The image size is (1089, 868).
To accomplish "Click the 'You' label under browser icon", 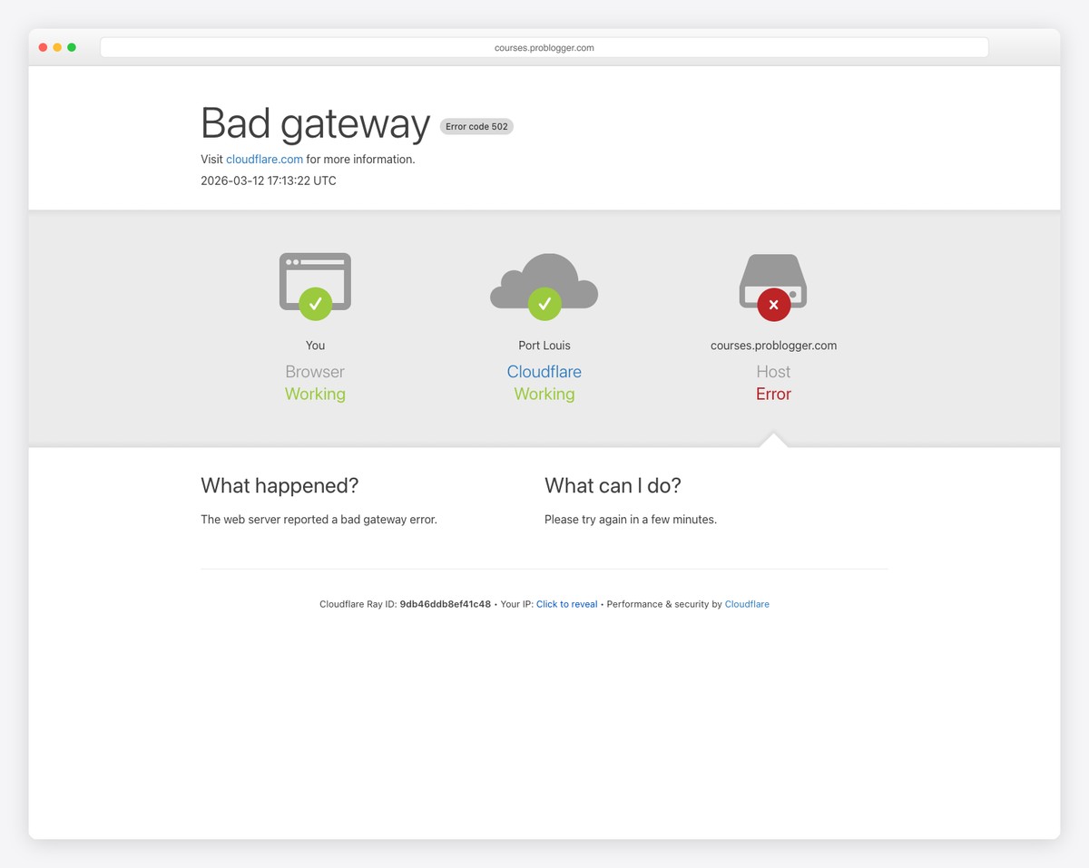I will (315, 346).
